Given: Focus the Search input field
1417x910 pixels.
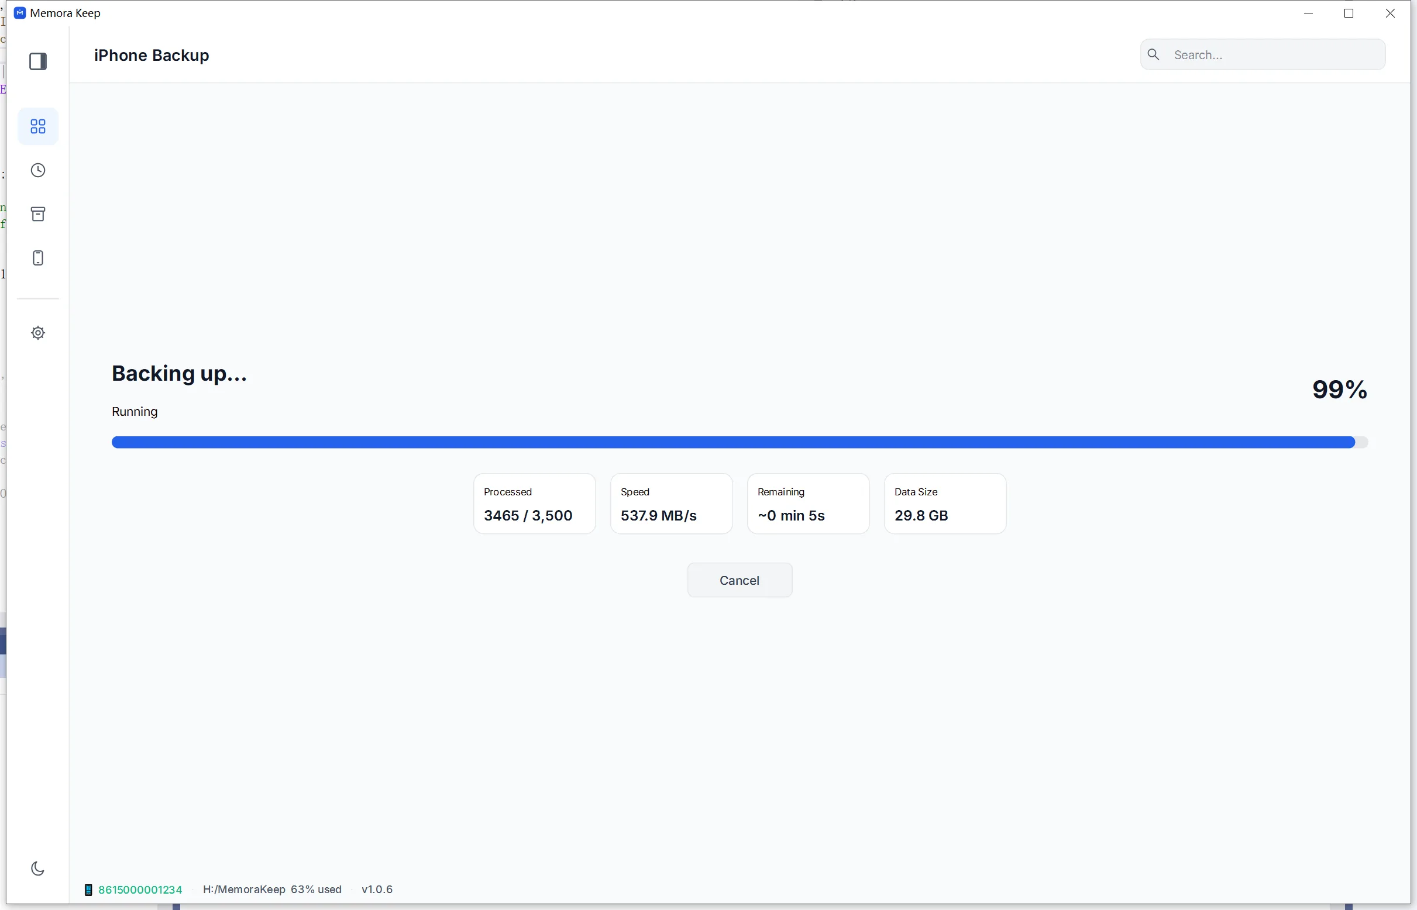Looking at the screenshot, I should pos(1263,55).
